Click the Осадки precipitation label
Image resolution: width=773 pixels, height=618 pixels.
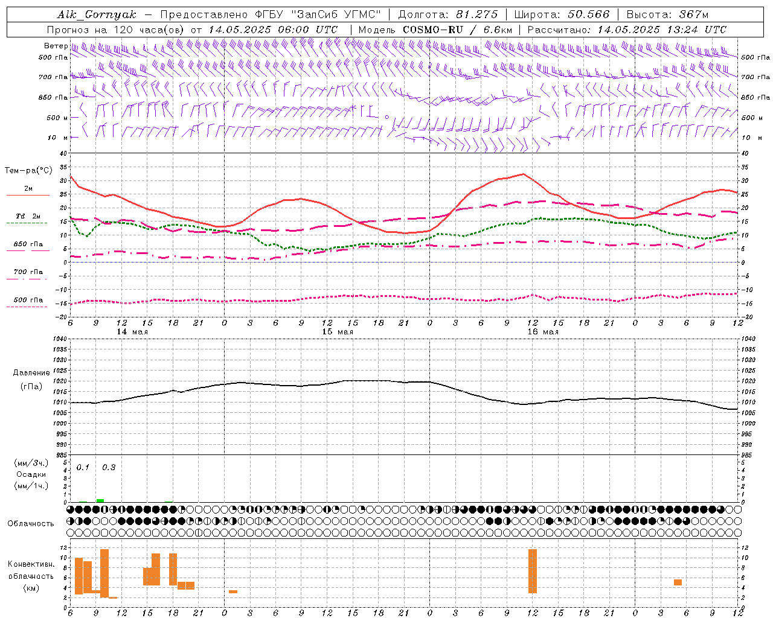pyautogui.click(x=31, y=474)
